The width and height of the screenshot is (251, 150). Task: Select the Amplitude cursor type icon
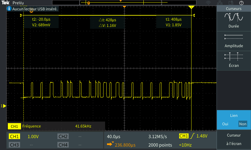click(x=233, y=37)
